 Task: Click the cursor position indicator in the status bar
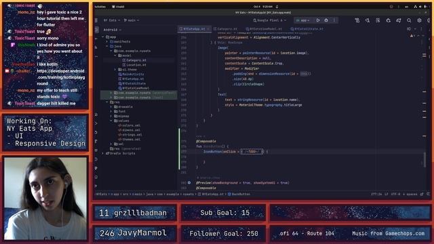point(376,195)
